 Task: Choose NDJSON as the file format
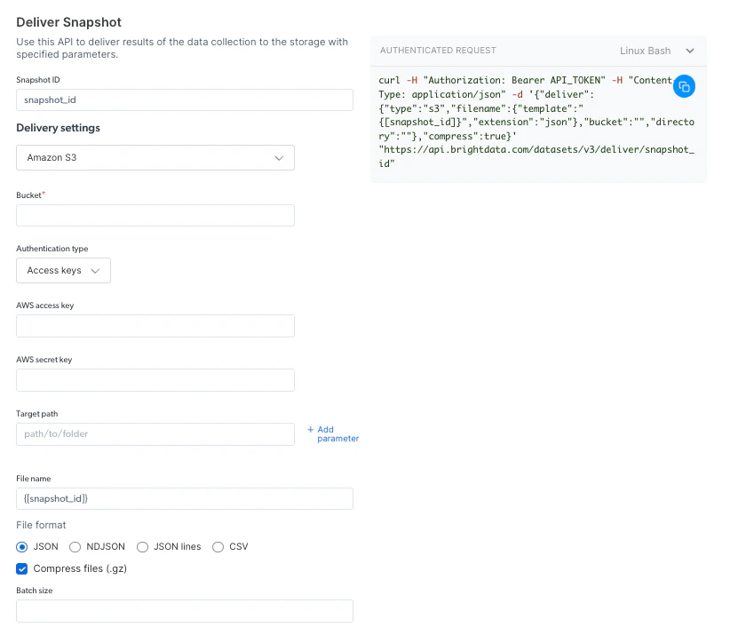pyautogui.click(x=75, y=546)
